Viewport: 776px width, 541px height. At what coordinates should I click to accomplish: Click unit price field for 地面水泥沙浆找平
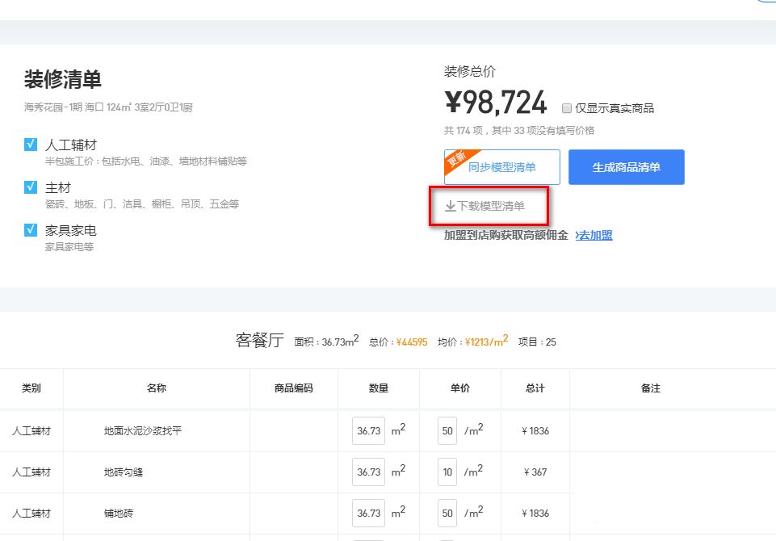pos(447,430)
